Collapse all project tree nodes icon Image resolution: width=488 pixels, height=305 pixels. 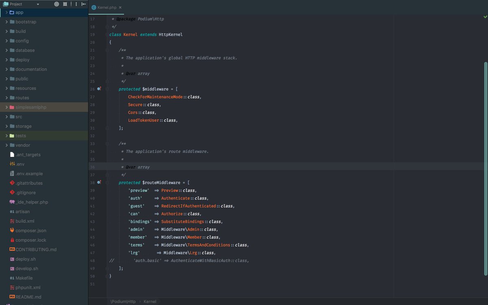coord(65,4)
